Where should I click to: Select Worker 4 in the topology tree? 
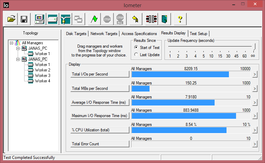pos(43,81)
